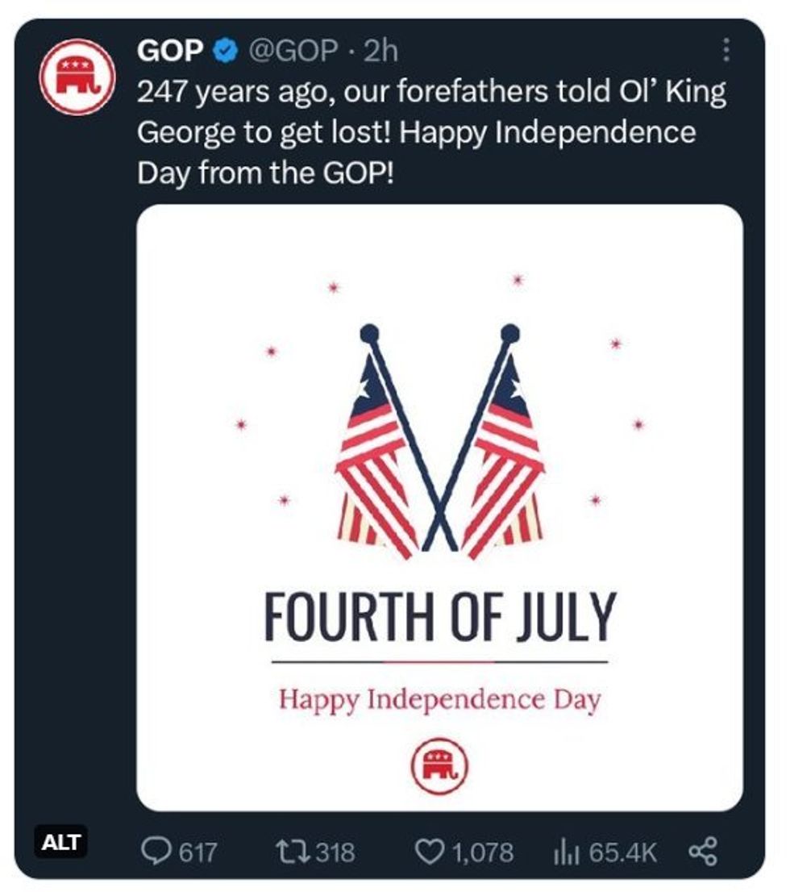Click the share icon
This screenshot has height=892, width=790.
(x=704, y=852)
